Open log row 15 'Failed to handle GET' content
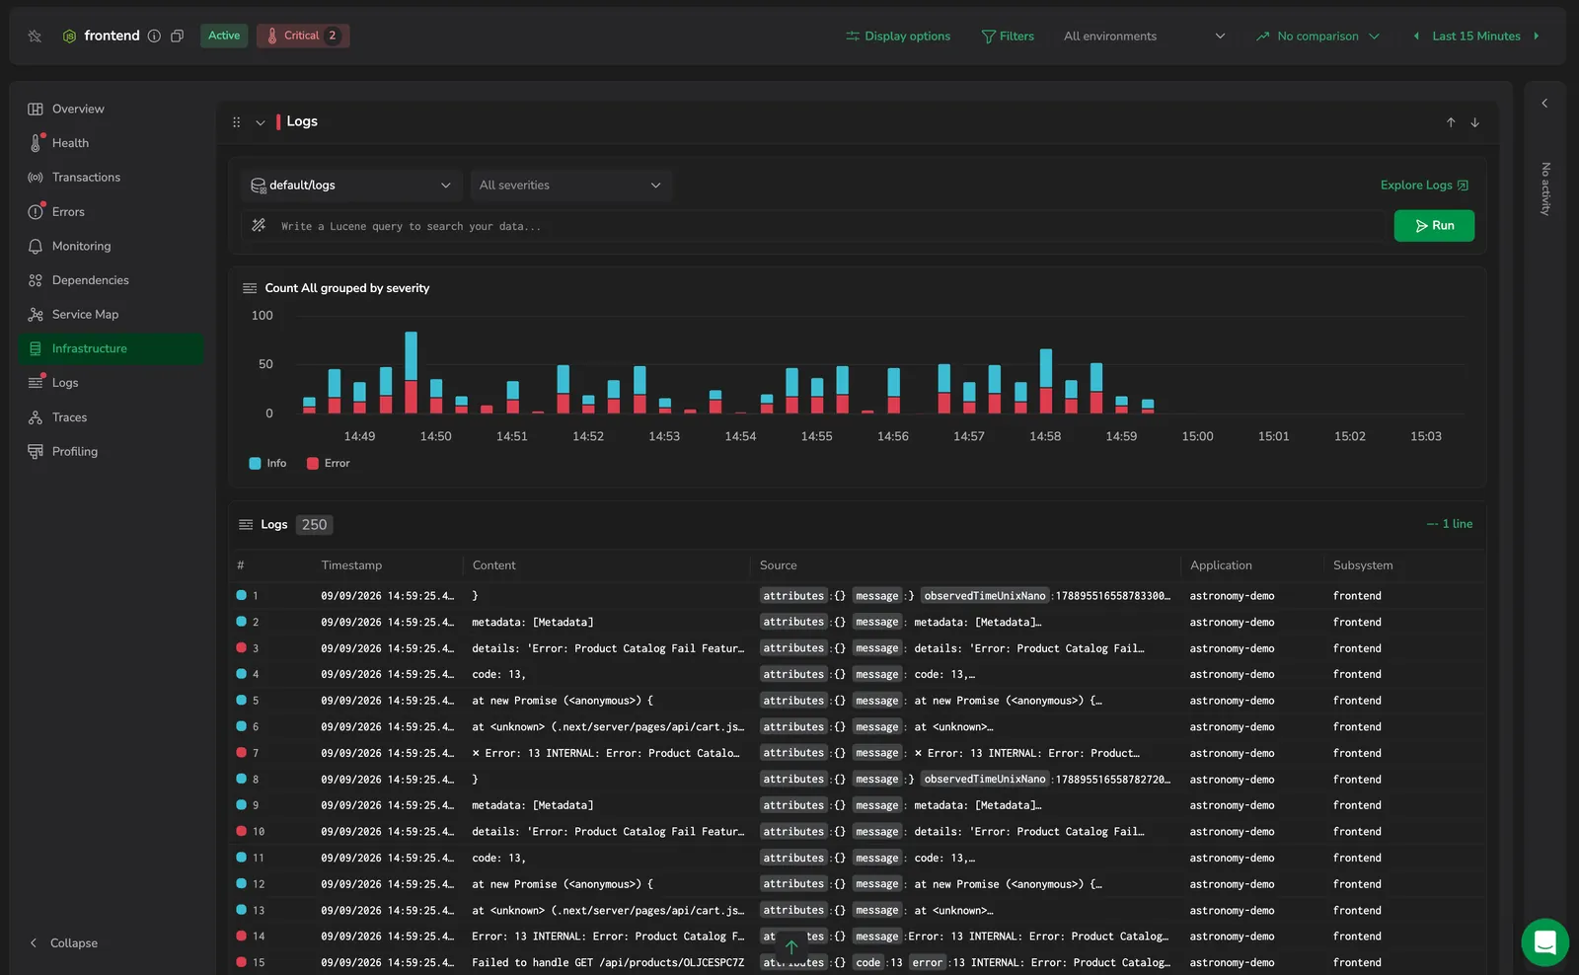This screenshot has width=1579, height=975. [x=608, y=962]
